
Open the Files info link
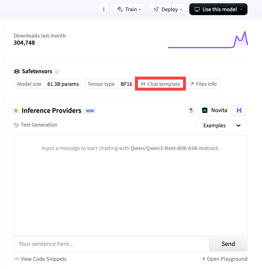coord(203,84)
